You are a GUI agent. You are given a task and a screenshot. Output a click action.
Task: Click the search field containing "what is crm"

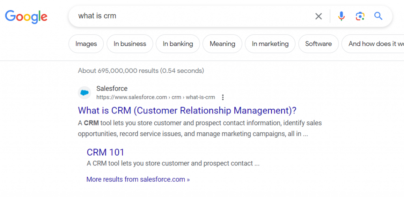189,16
